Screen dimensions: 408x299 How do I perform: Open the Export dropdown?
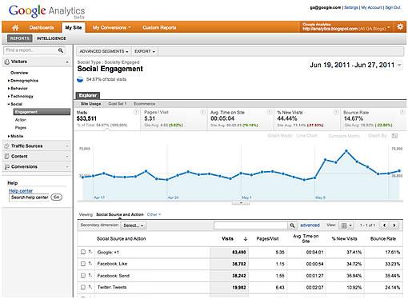point(145,51)
